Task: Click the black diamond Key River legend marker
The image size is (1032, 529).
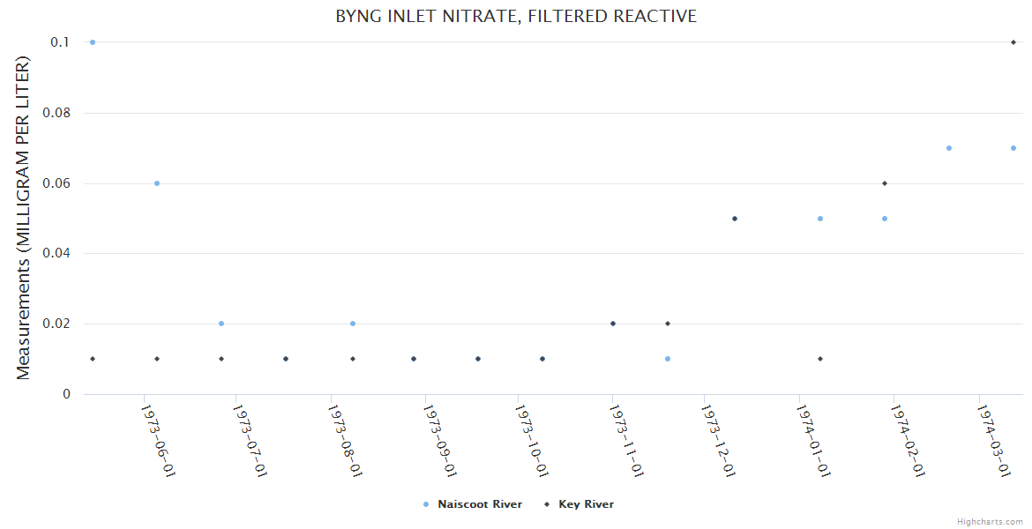Action: pyautogui.click(x=548, y=504)
